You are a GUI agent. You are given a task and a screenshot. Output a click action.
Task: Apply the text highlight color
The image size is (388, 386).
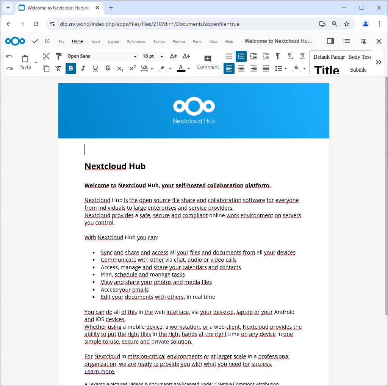point(163,68)
